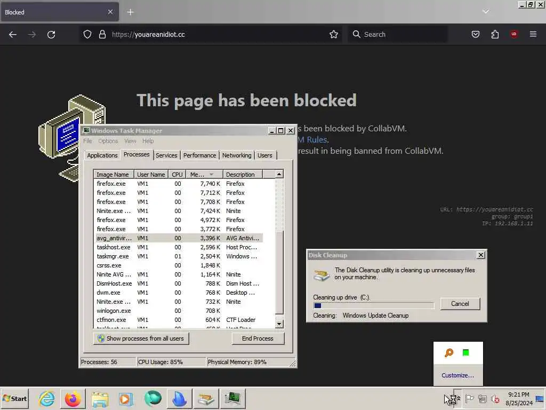Select the taskmgr.exe process row
The image size is (546, 410).
(179, 256)
